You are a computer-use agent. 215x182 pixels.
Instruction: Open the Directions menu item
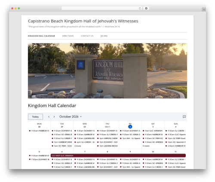click(x=68, y=36)
